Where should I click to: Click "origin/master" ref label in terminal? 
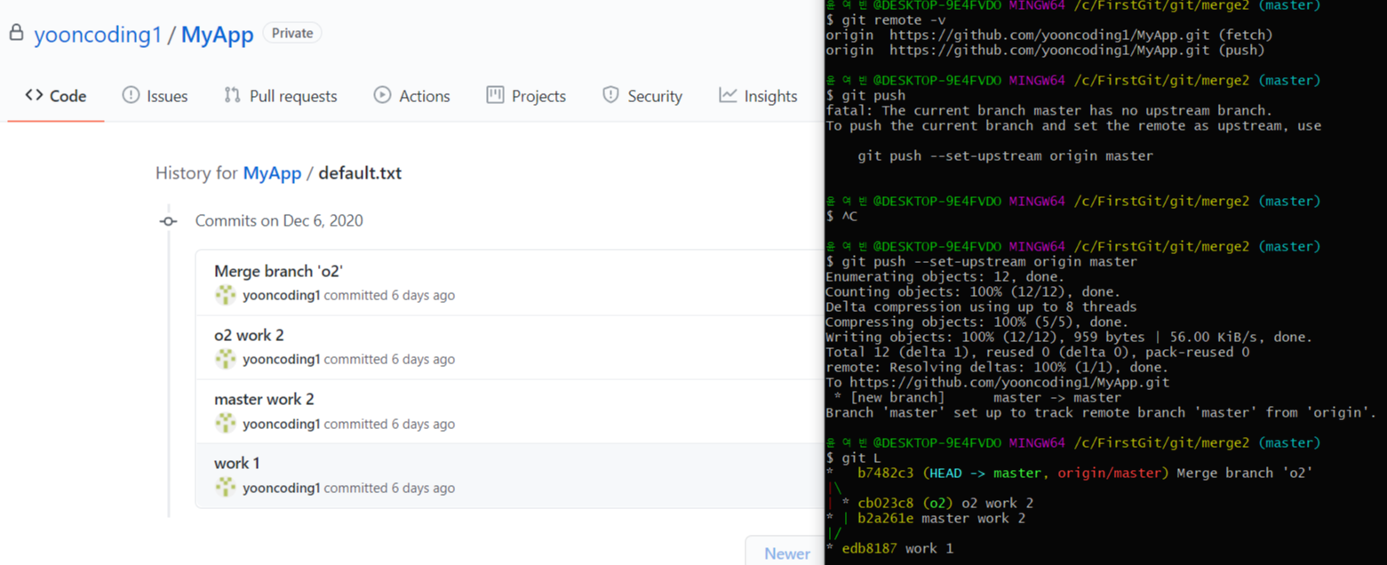tap(1109, 473)
